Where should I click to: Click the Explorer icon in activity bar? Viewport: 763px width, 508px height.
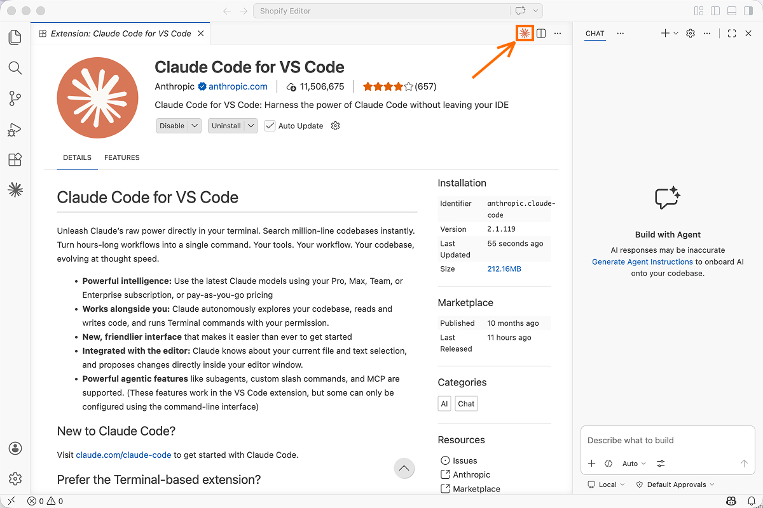tap(15, 37)
